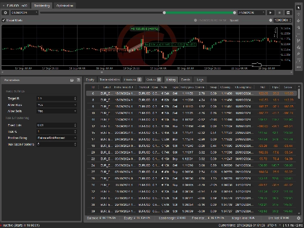This screenshot has height=228, width=304.
Task: Select the cursor pointer tool
Action: point(298,8)
